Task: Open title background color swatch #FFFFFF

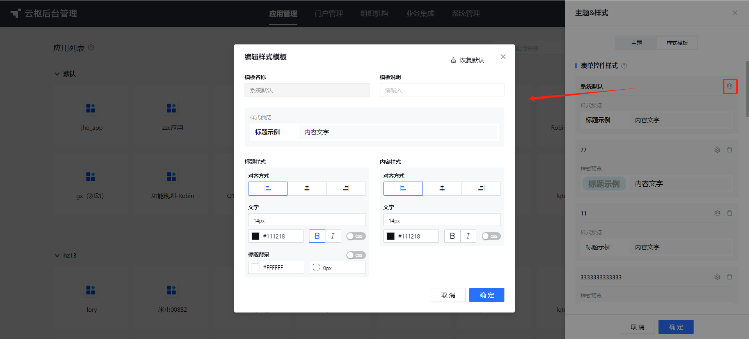Action: pos(256,267)
